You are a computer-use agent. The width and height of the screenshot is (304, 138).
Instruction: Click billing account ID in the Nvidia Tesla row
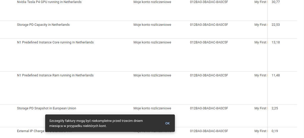tap(209, 2)
